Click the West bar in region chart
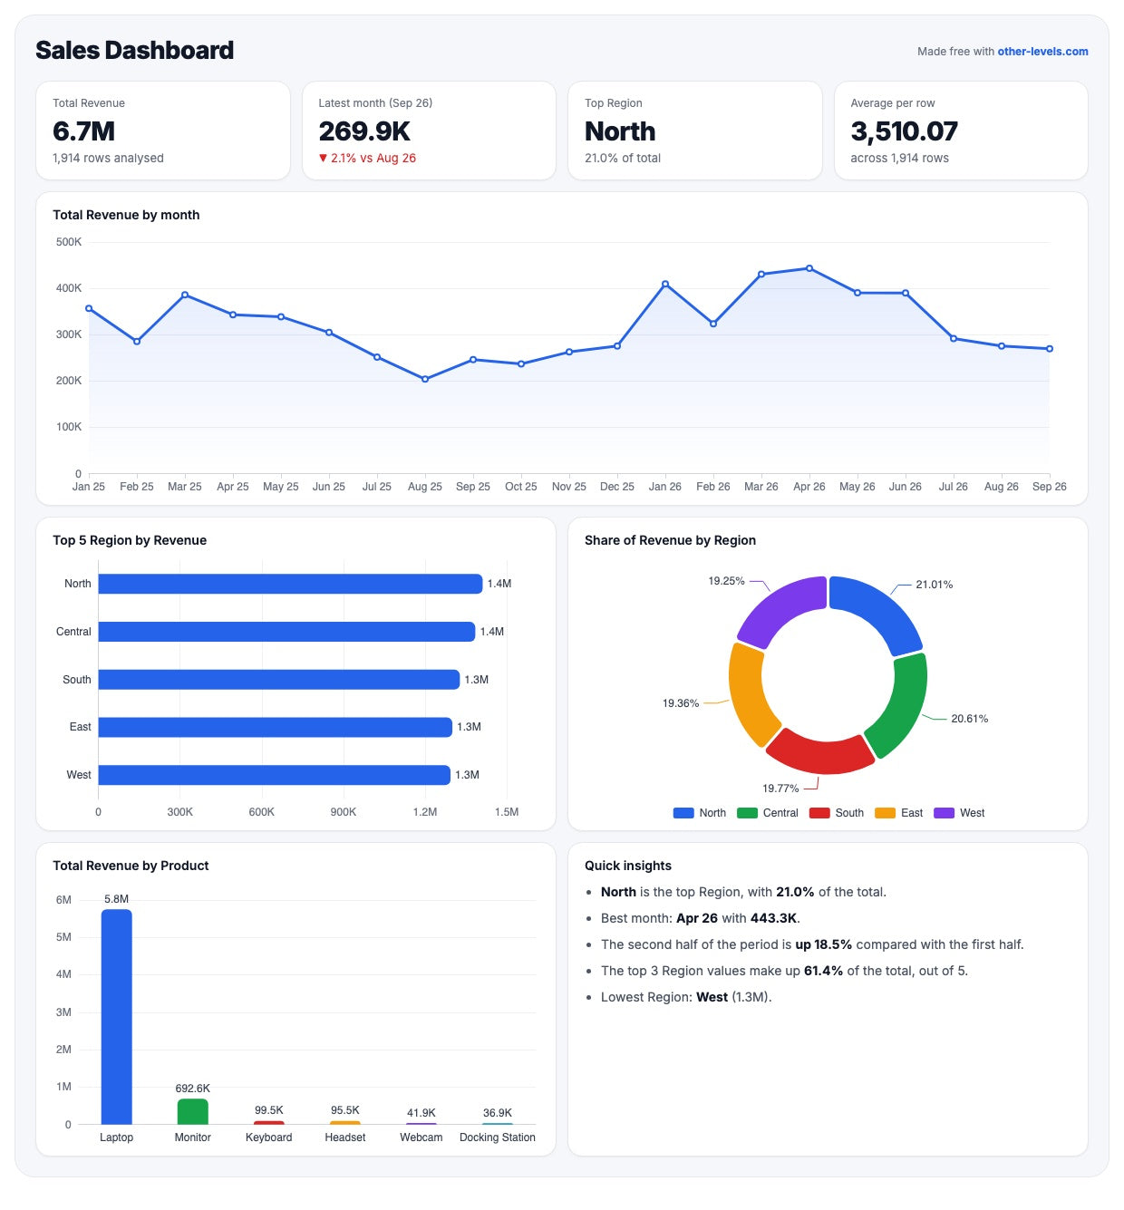Image resolution: width=1124 pixels, height=1210 pixels. click(274, 775)
